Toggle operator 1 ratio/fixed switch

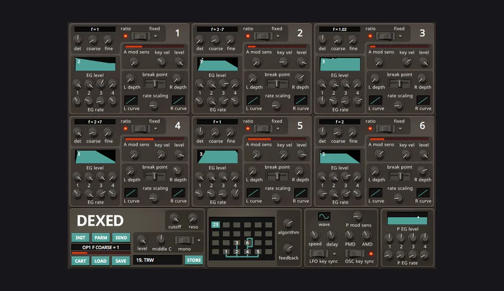click(x=141, y=36)
